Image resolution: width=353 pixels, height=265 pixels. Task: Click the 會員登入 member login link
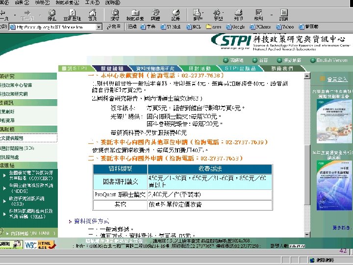coord(337,79)
